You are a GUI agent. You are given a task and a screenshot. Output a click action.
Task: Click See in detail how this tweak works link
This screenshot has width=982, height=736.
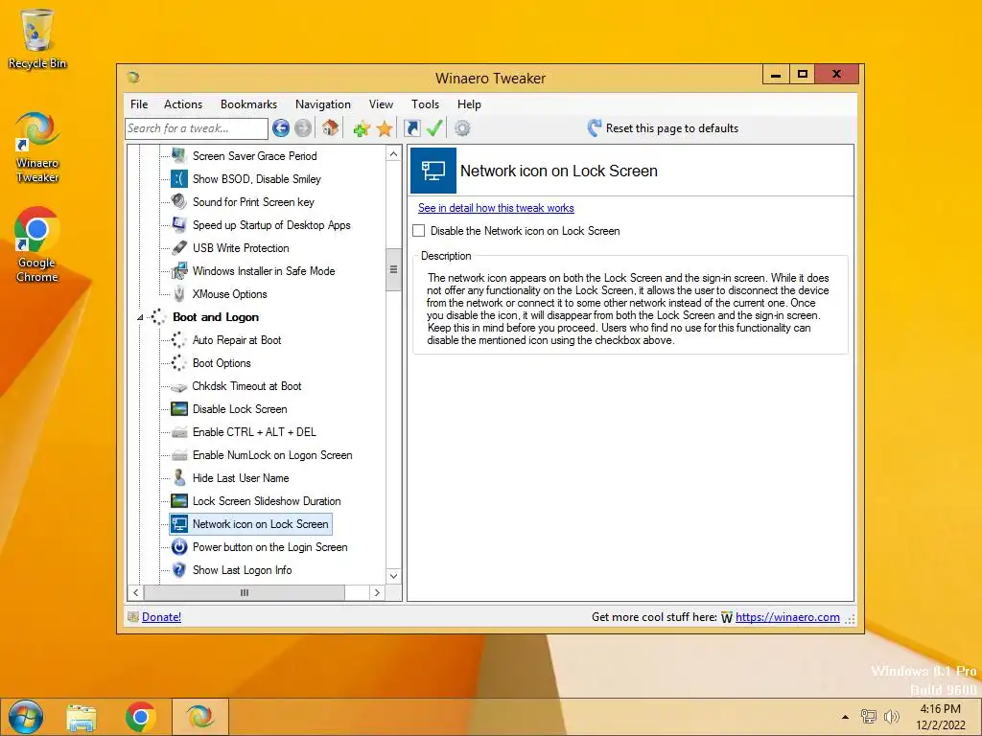(x=496, y=208)
